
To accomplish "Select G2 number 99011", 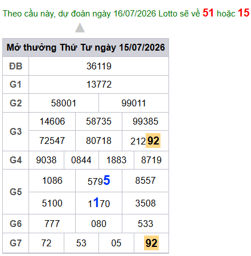I will 134,103.
